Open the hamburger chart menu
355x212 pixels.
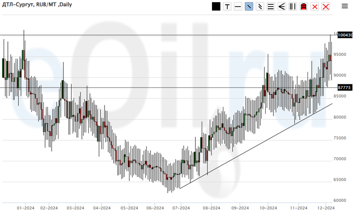click(x=345, y=6)
